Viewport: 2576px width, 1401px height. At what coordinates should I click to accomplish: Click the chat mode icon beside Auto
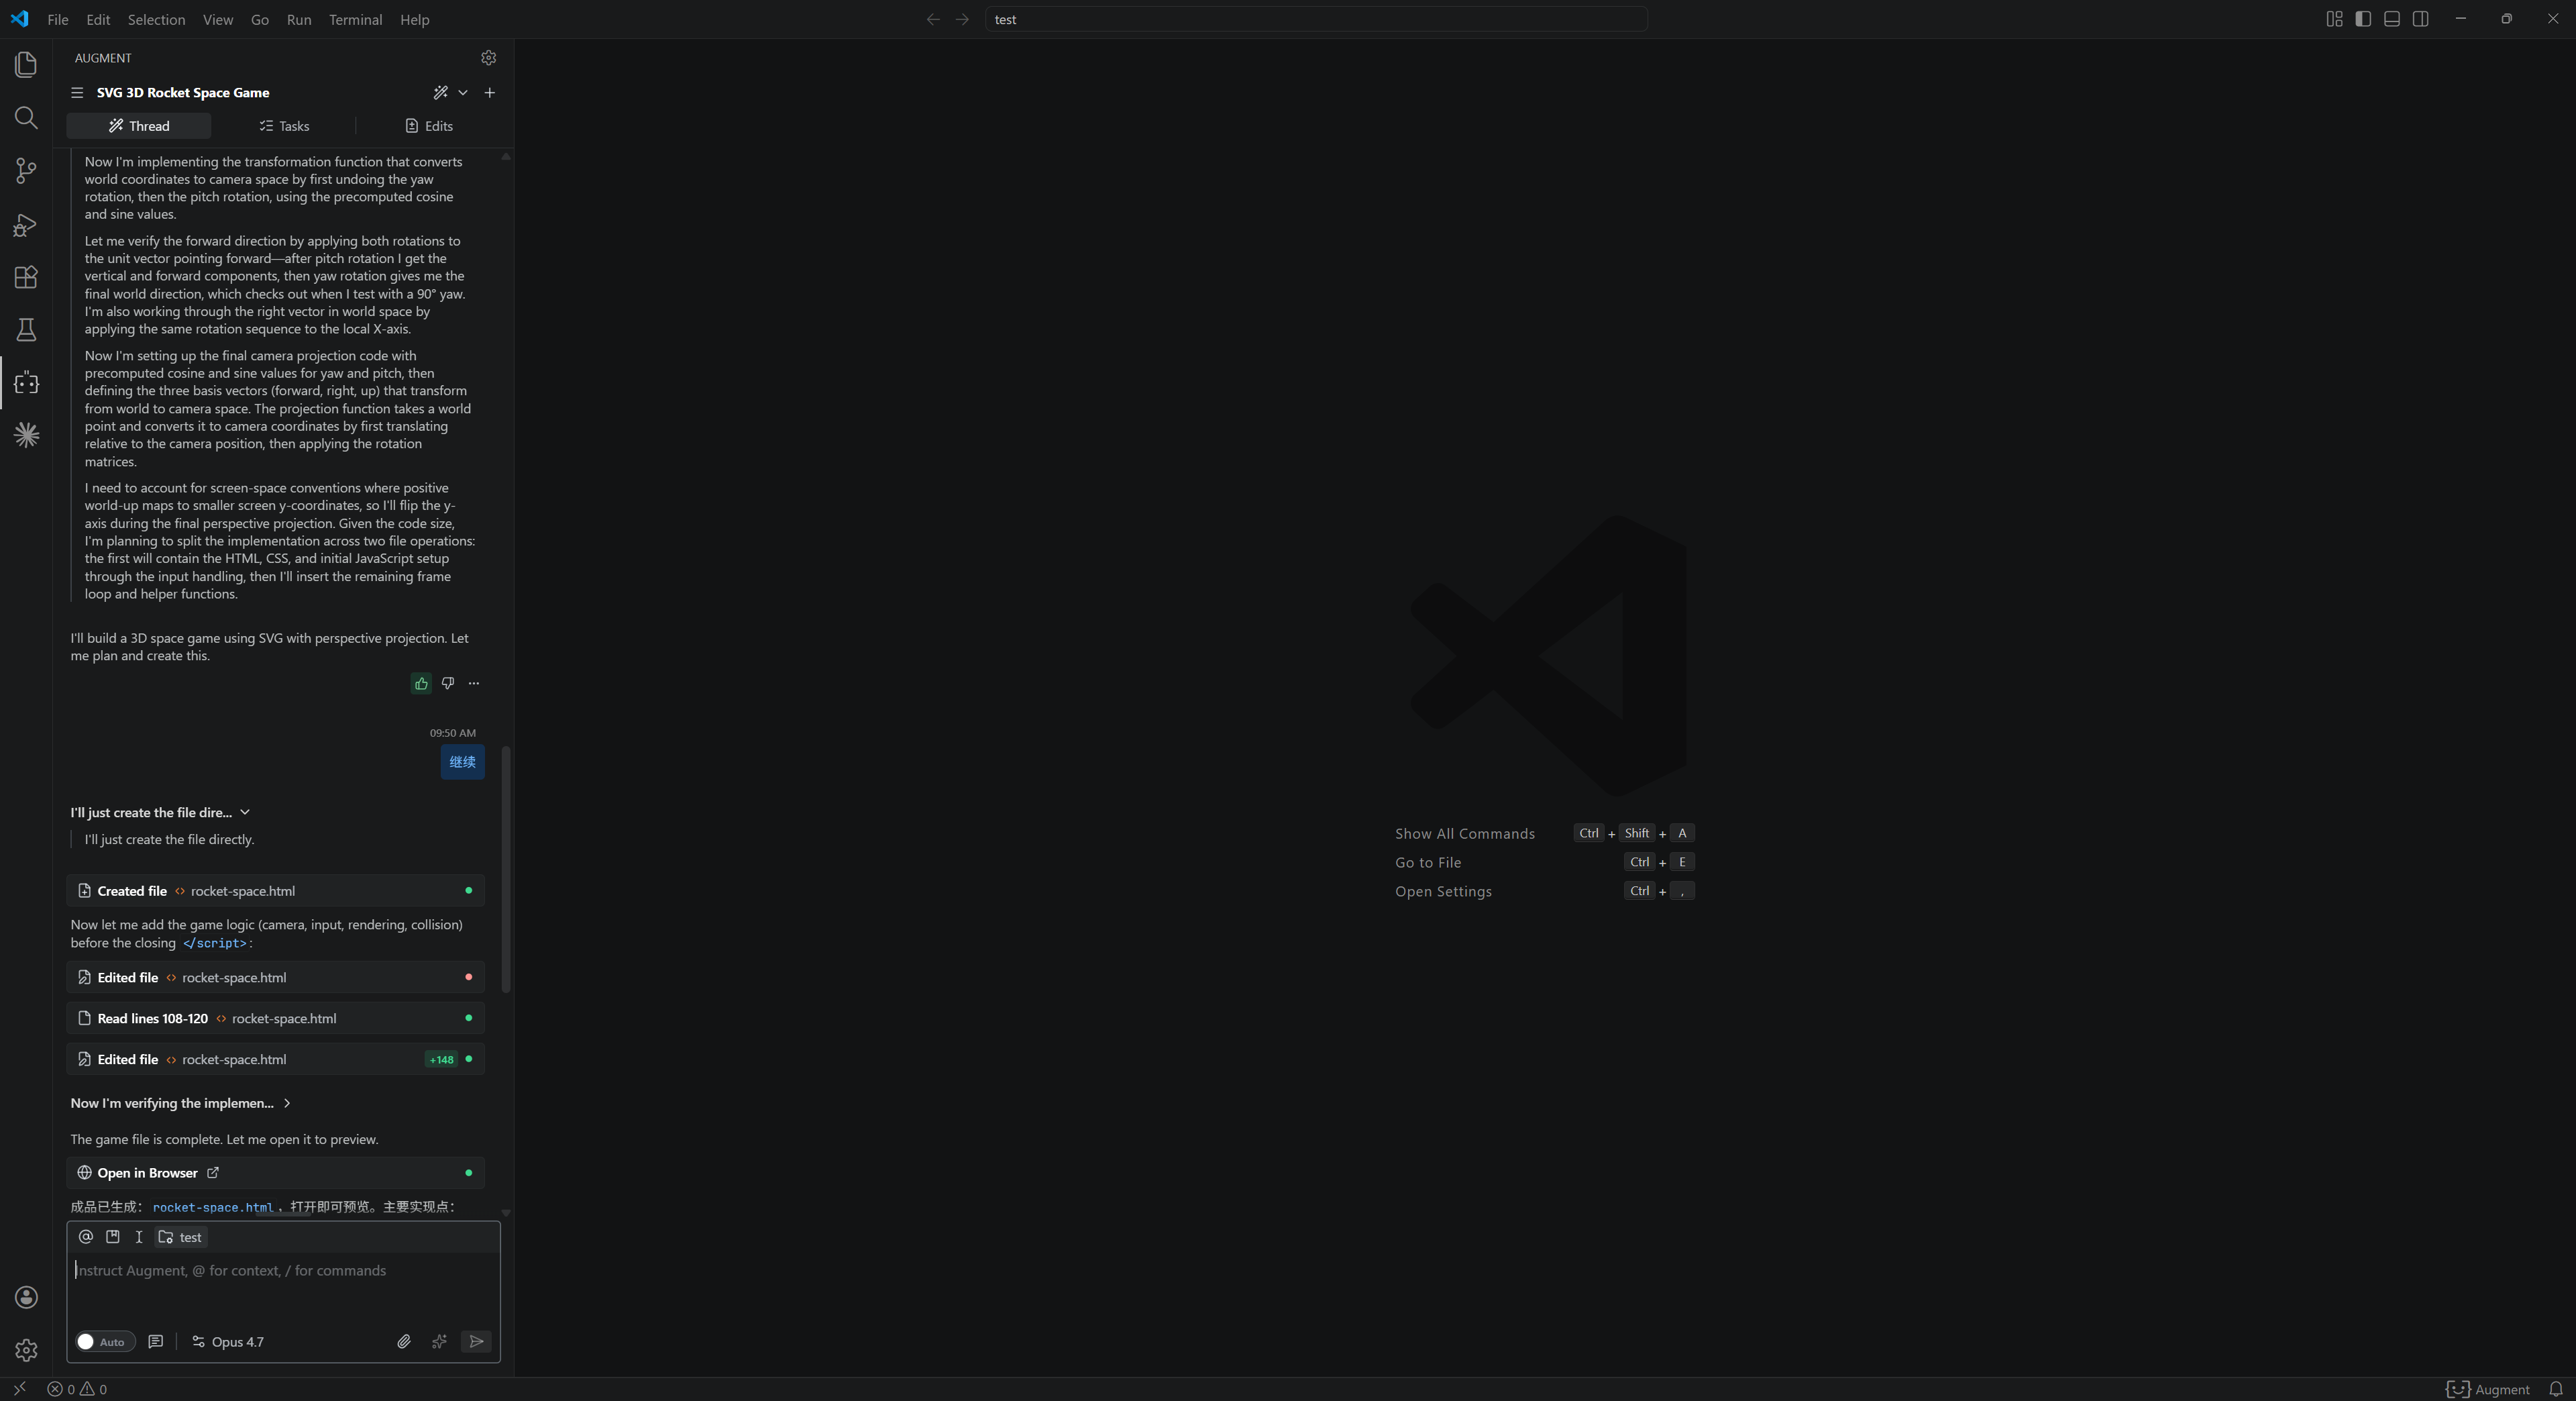click(156, 1342)
